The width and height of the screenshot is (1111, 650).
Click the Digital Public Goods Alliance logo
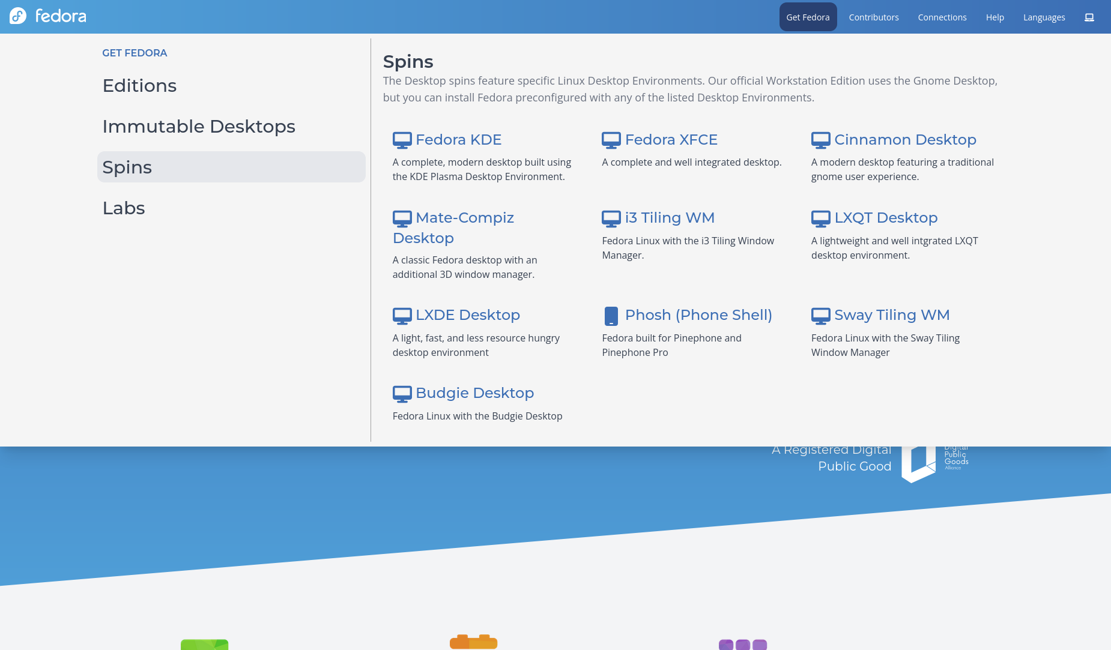(935, 463)
